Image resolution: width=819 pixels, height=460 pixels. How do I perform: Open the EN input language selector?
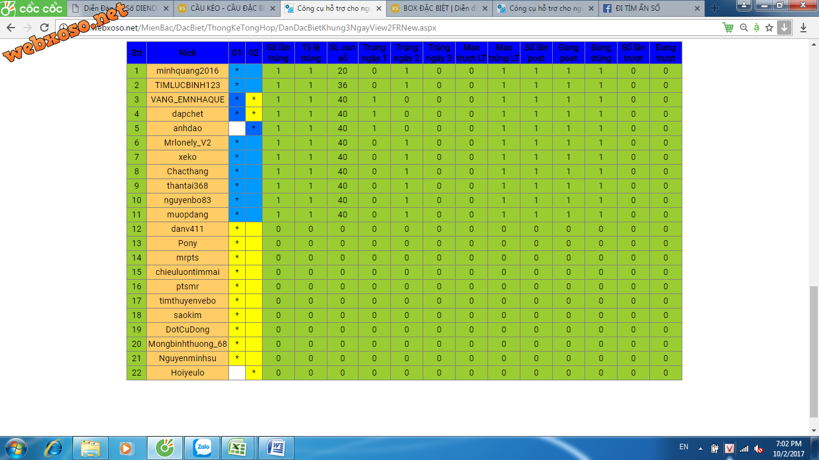pyautogui.click(x=683, y=447)
